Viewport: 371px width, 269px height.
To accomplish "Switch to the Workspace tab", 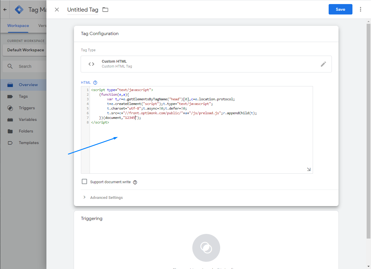I will 18,26.
